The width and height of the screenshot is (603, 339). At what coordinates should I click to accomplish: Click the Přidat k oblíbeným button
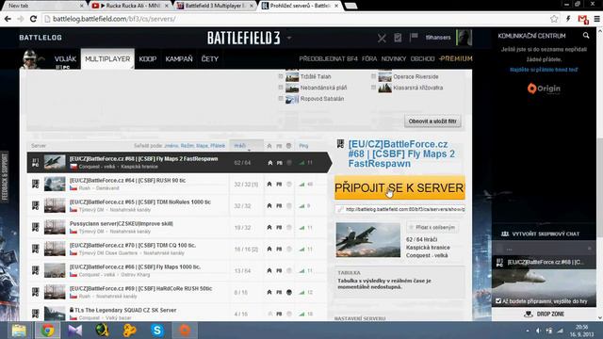(432, 227)
